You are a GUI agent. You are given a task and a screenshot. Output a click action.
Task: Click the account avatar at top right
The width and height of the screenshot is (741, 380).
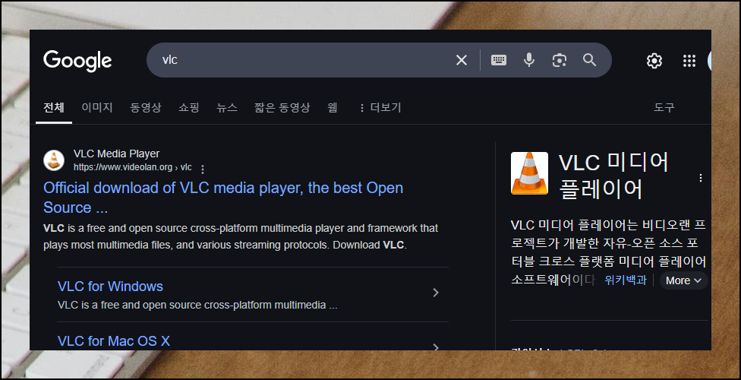click(x=709, y=61)
